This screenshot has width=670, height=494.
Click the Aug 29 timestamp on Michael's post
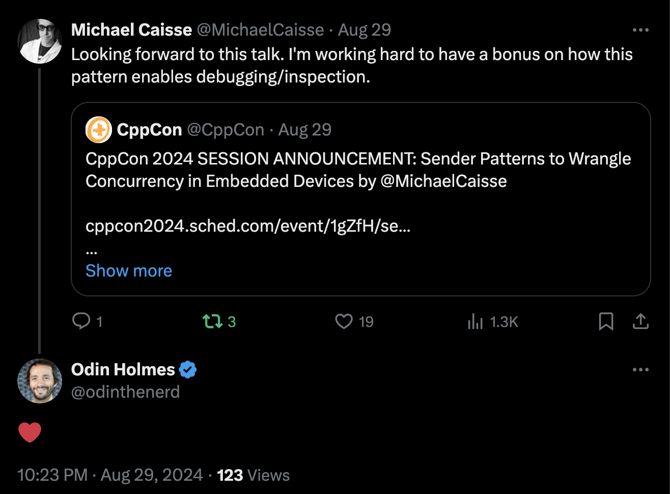(365, 30)
